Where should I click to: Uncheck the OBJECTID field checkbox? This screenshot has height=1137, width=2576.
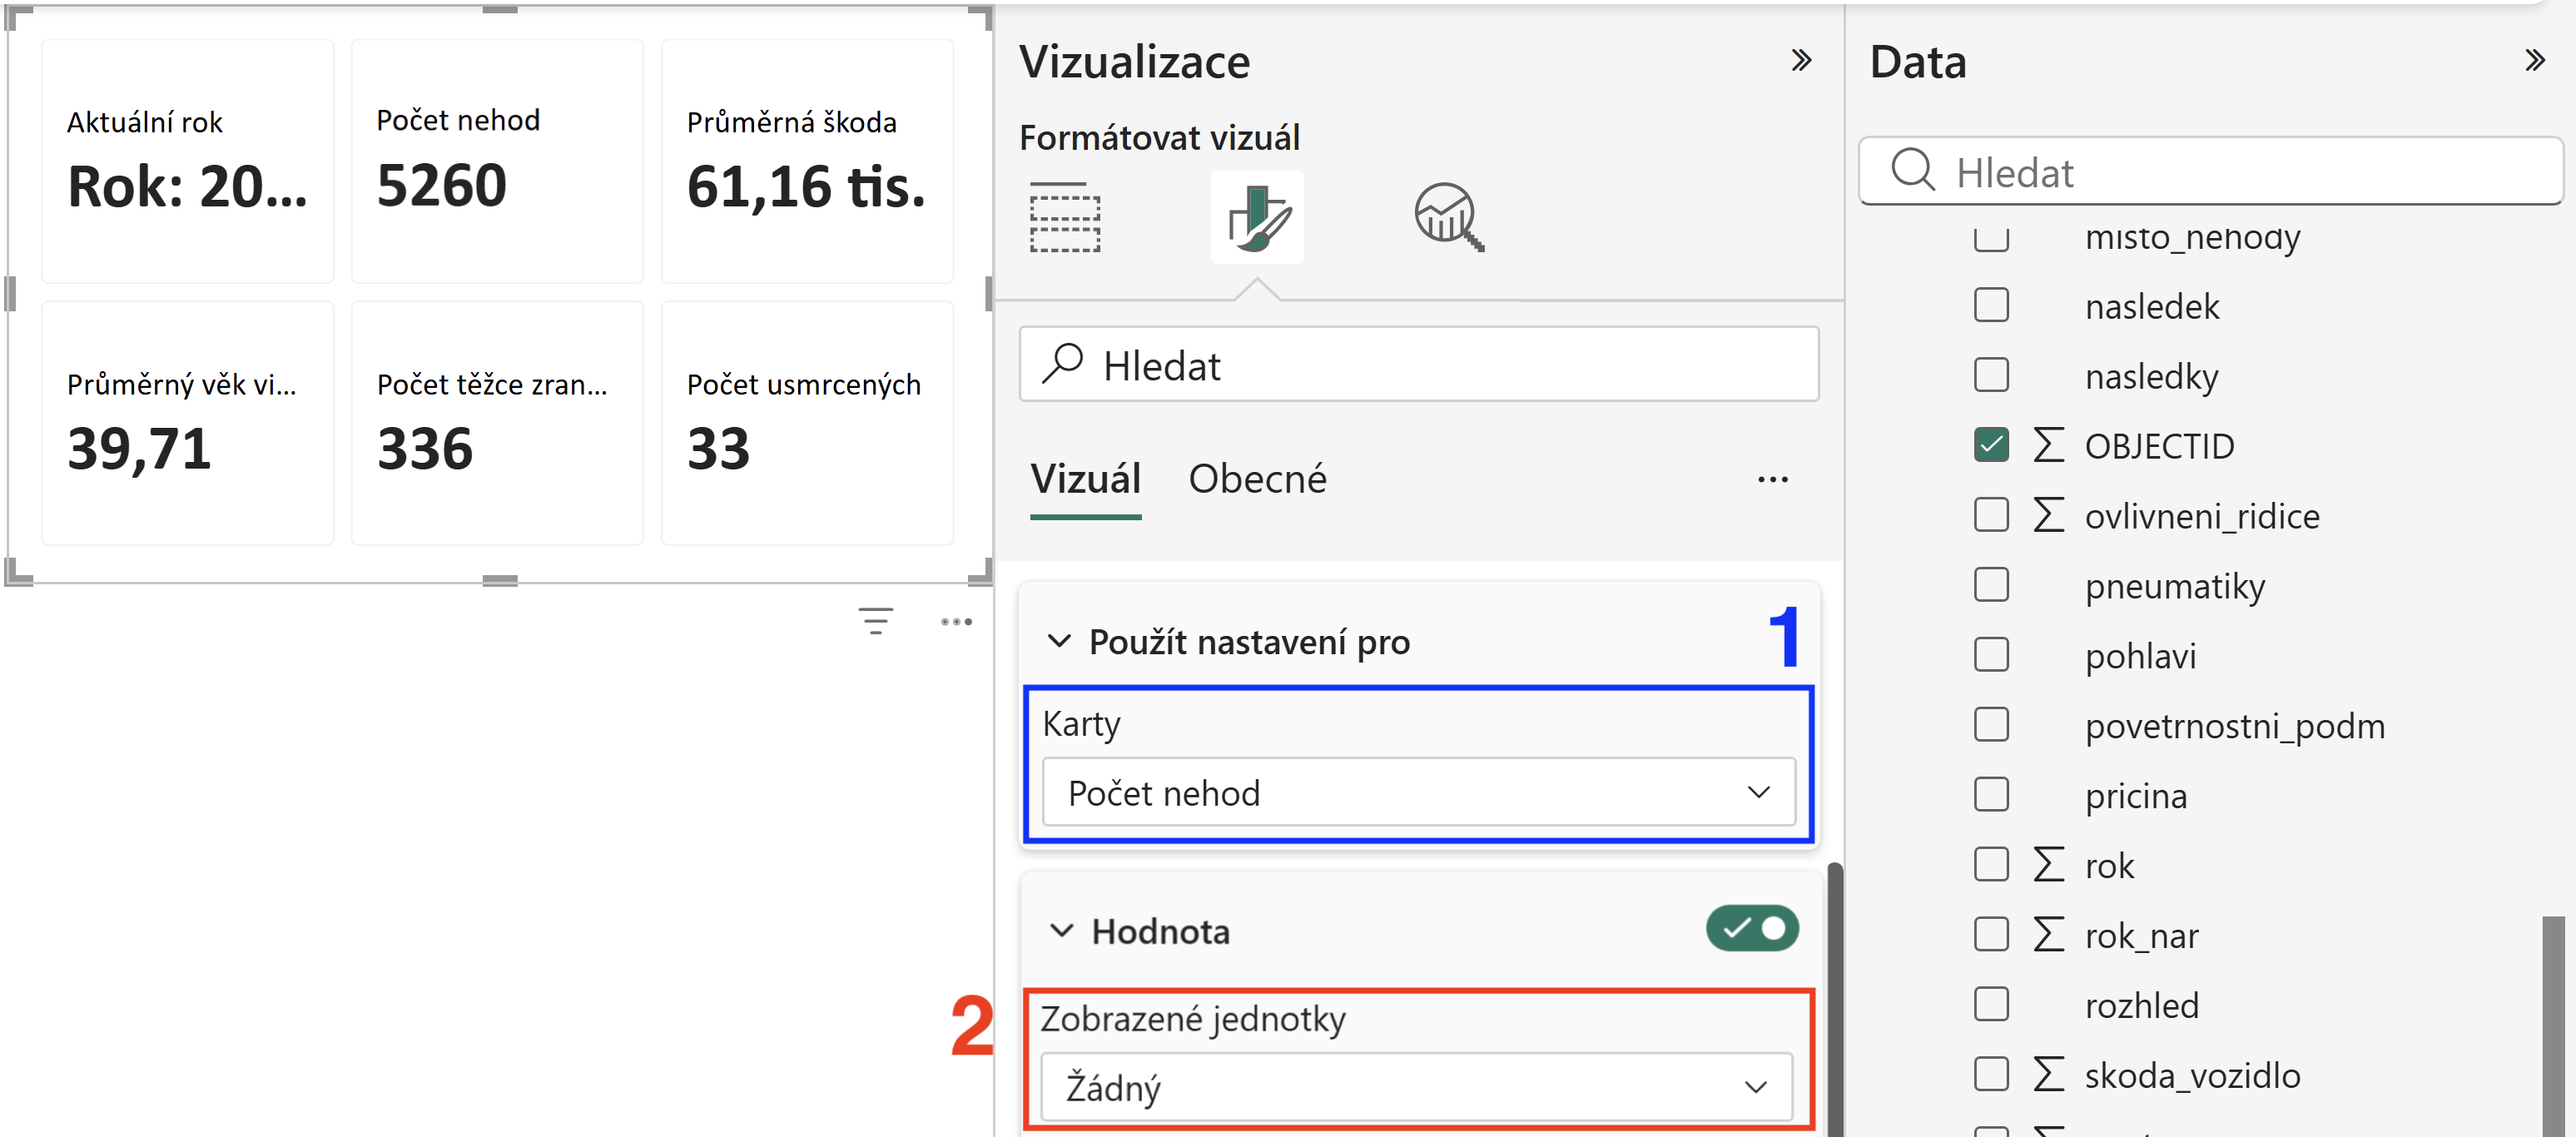[x=1991, y=445]
